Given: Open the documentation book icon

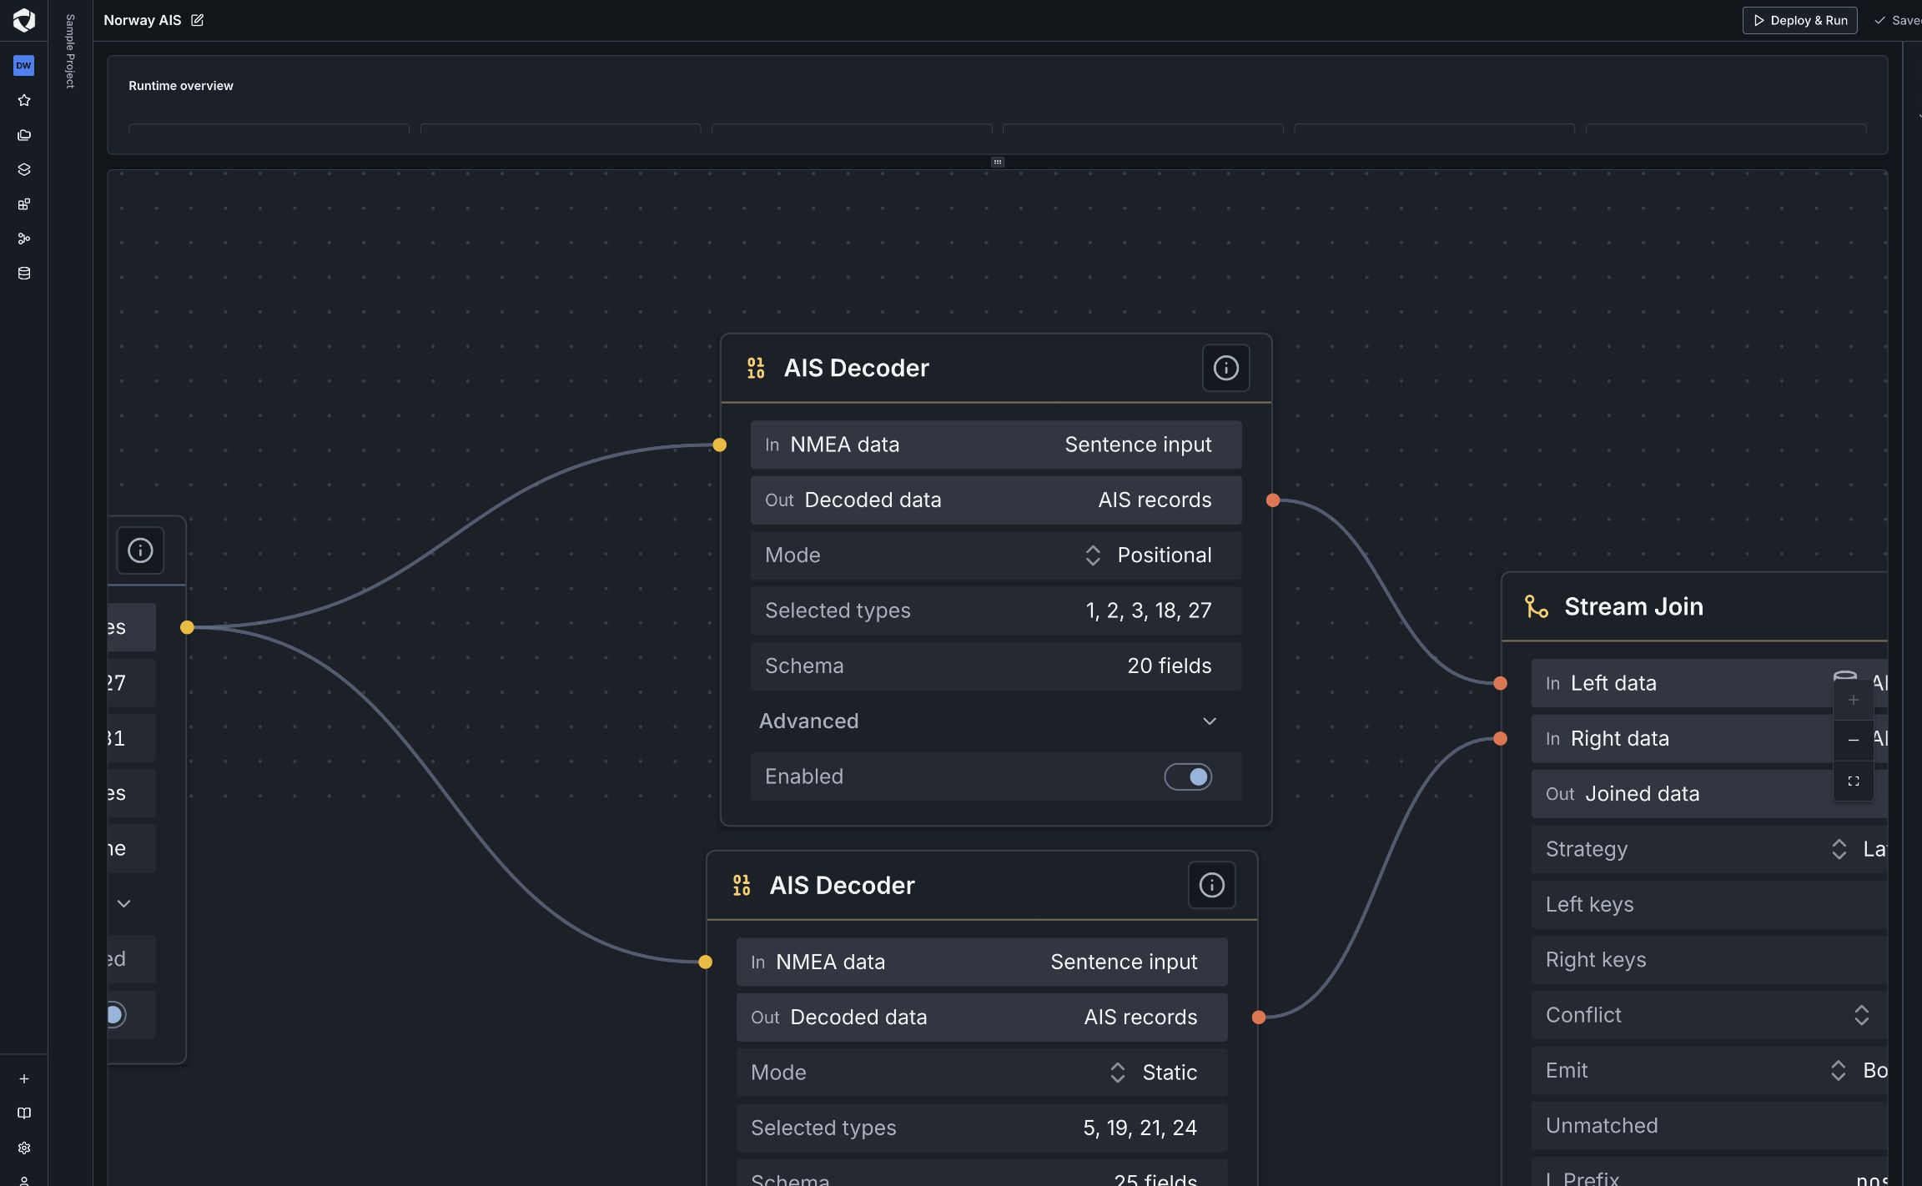Looking at the screenshot, I should pos(24,1113).
